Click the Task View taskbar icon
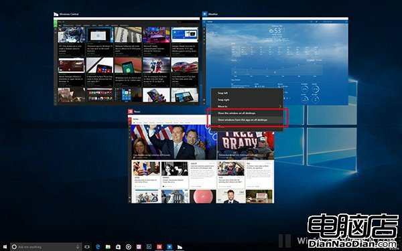 [x=87, y=246]
